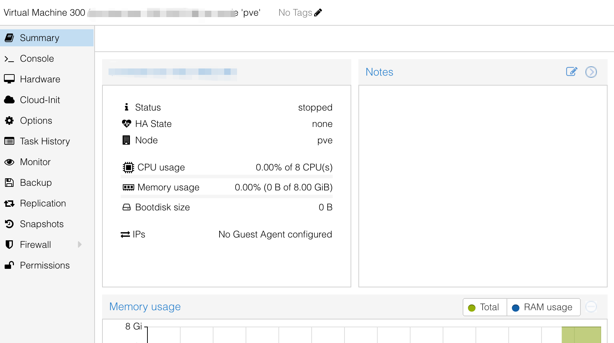Click the green memory bar in chart

581,335
